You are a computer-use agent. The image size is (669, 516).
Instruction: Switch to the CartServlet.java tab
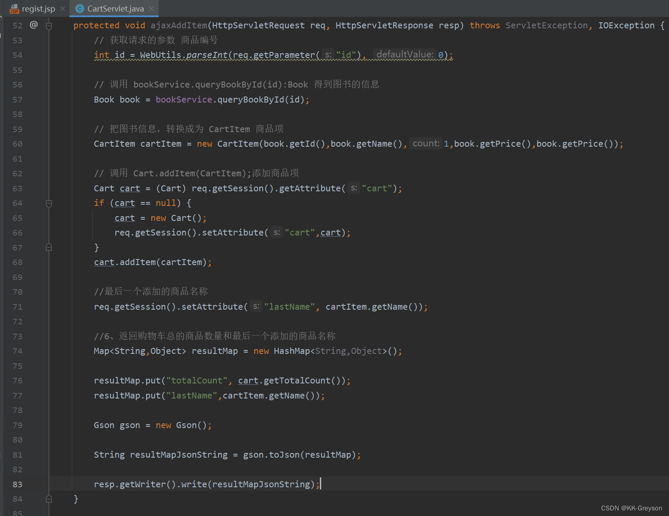pos(115,9)
